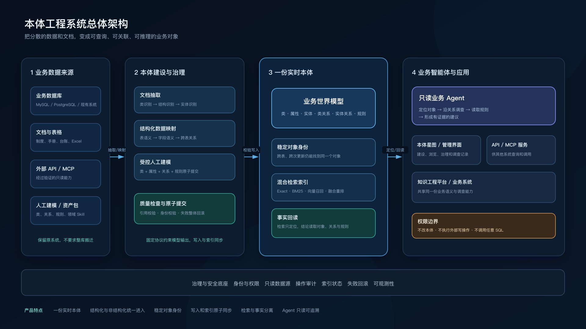The height and width of the screenshot is (329, 586).
Task: Click heading 3 一份实时本体
Action: click(291, 73)
